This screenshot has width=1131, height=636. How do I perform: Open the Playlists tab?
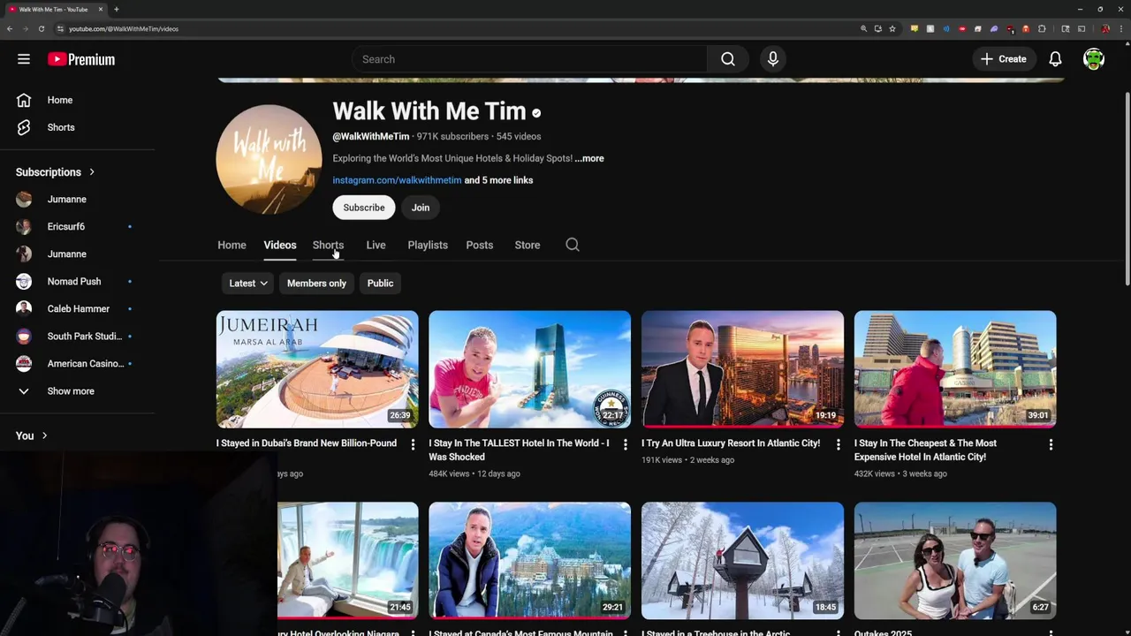coord(428,246)
